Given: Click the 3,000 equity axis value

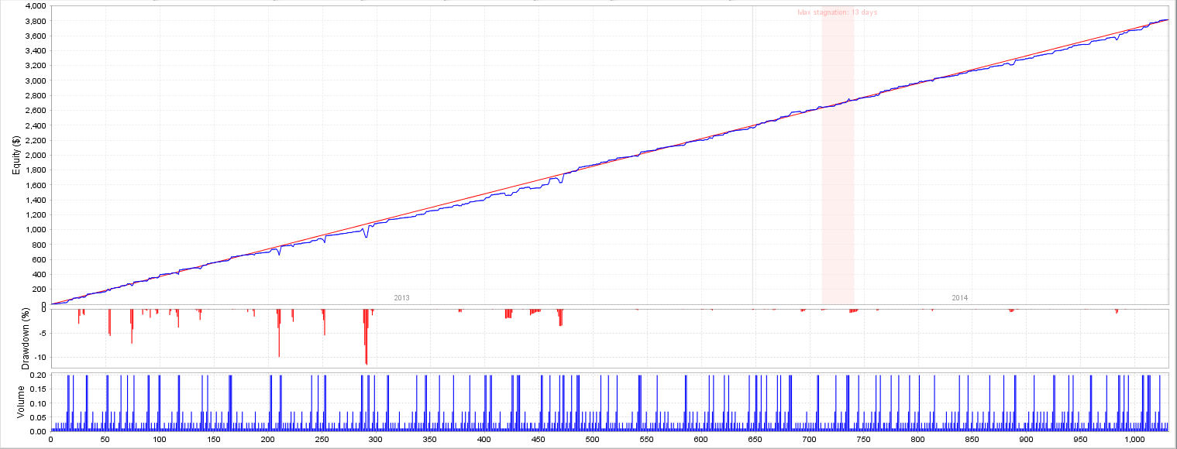Looking at the screenshot, I should [x=35, y=81].
